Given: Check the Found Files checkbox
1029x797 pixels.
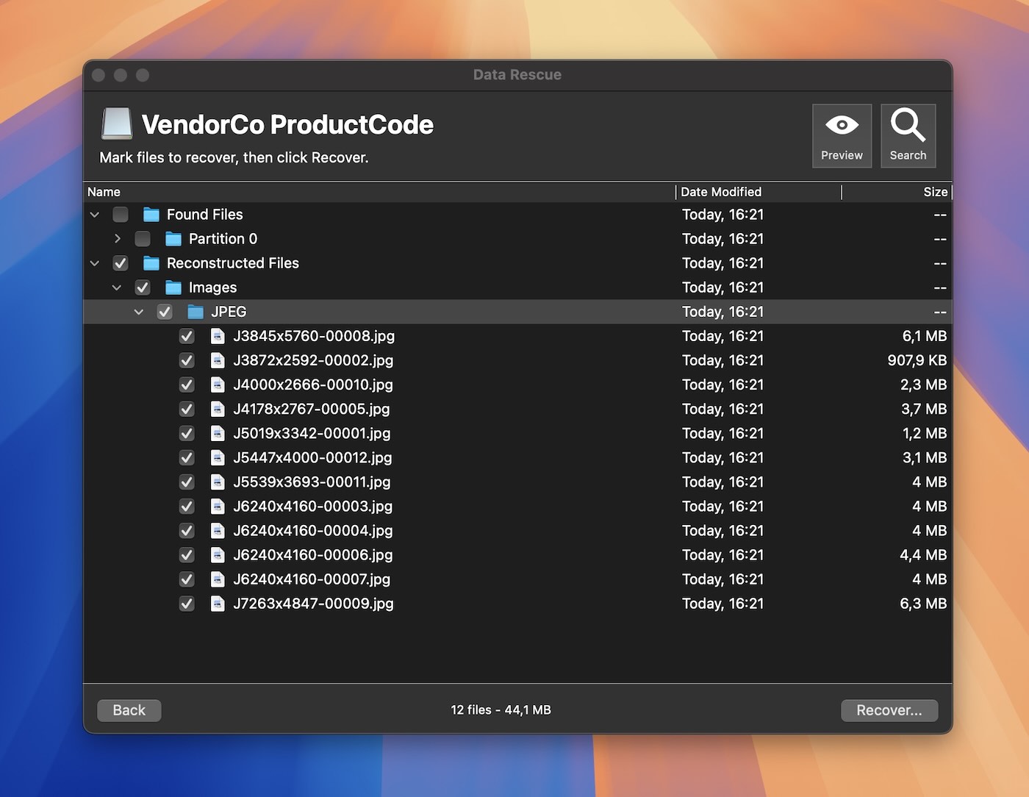Looking at the screenshot, I should tap(121, 215).
